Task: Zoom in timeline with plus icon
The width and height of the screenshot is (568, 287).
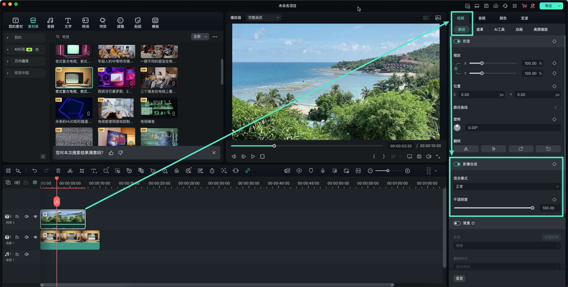Action: pyautogui.click(x=407, y=171)
